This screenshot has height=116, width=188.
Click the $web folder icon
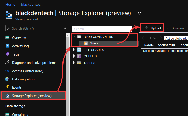click(x=86, y=43)
